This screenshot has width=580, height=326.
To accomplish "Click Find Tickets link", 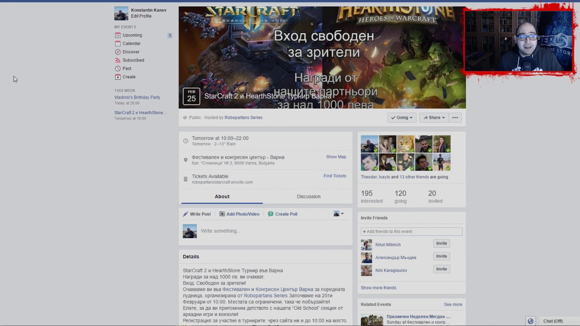I will pos(335,176).
